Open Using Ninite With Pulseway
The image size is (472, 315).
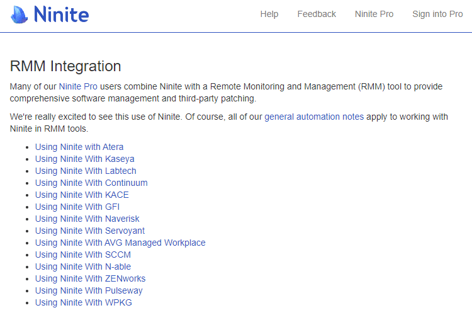89,291
